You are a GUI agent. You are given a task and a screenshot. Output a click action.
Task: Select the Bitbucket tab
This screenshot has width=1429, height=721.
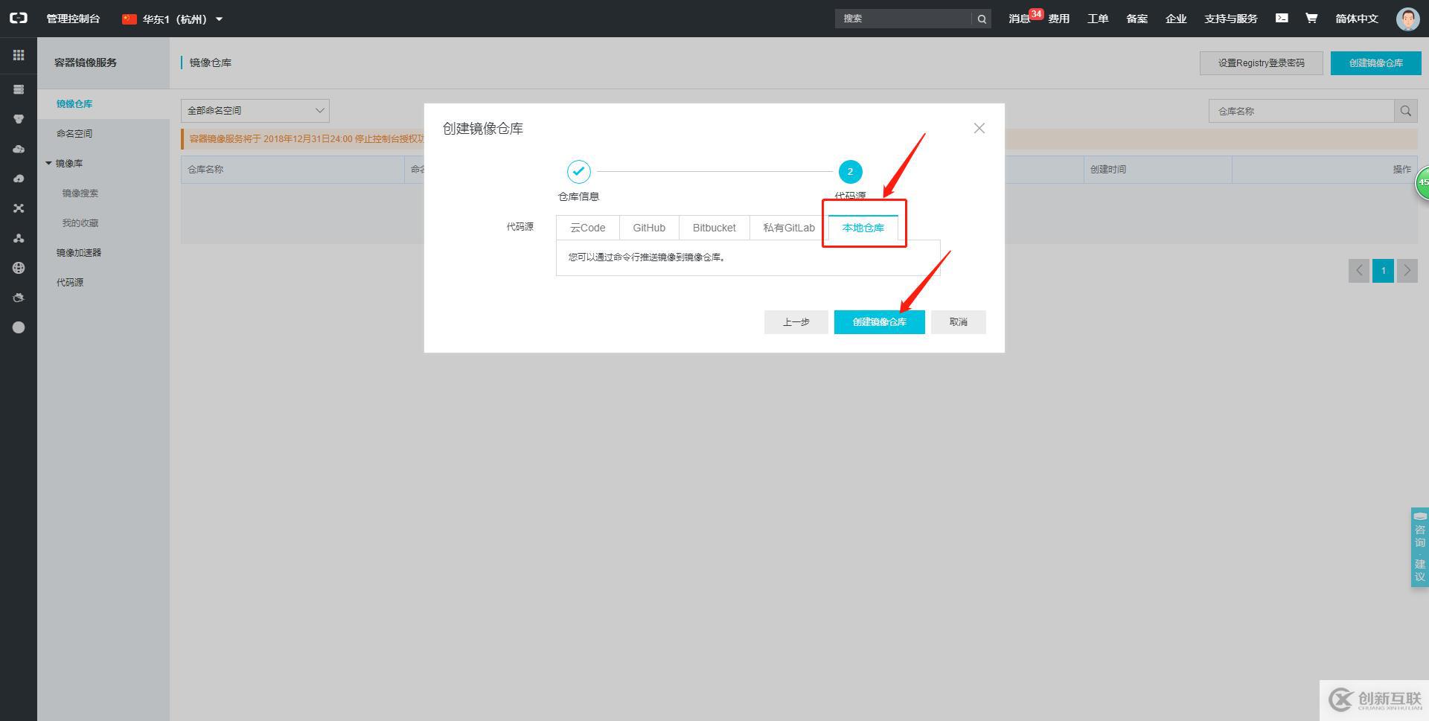pos(714,228)
